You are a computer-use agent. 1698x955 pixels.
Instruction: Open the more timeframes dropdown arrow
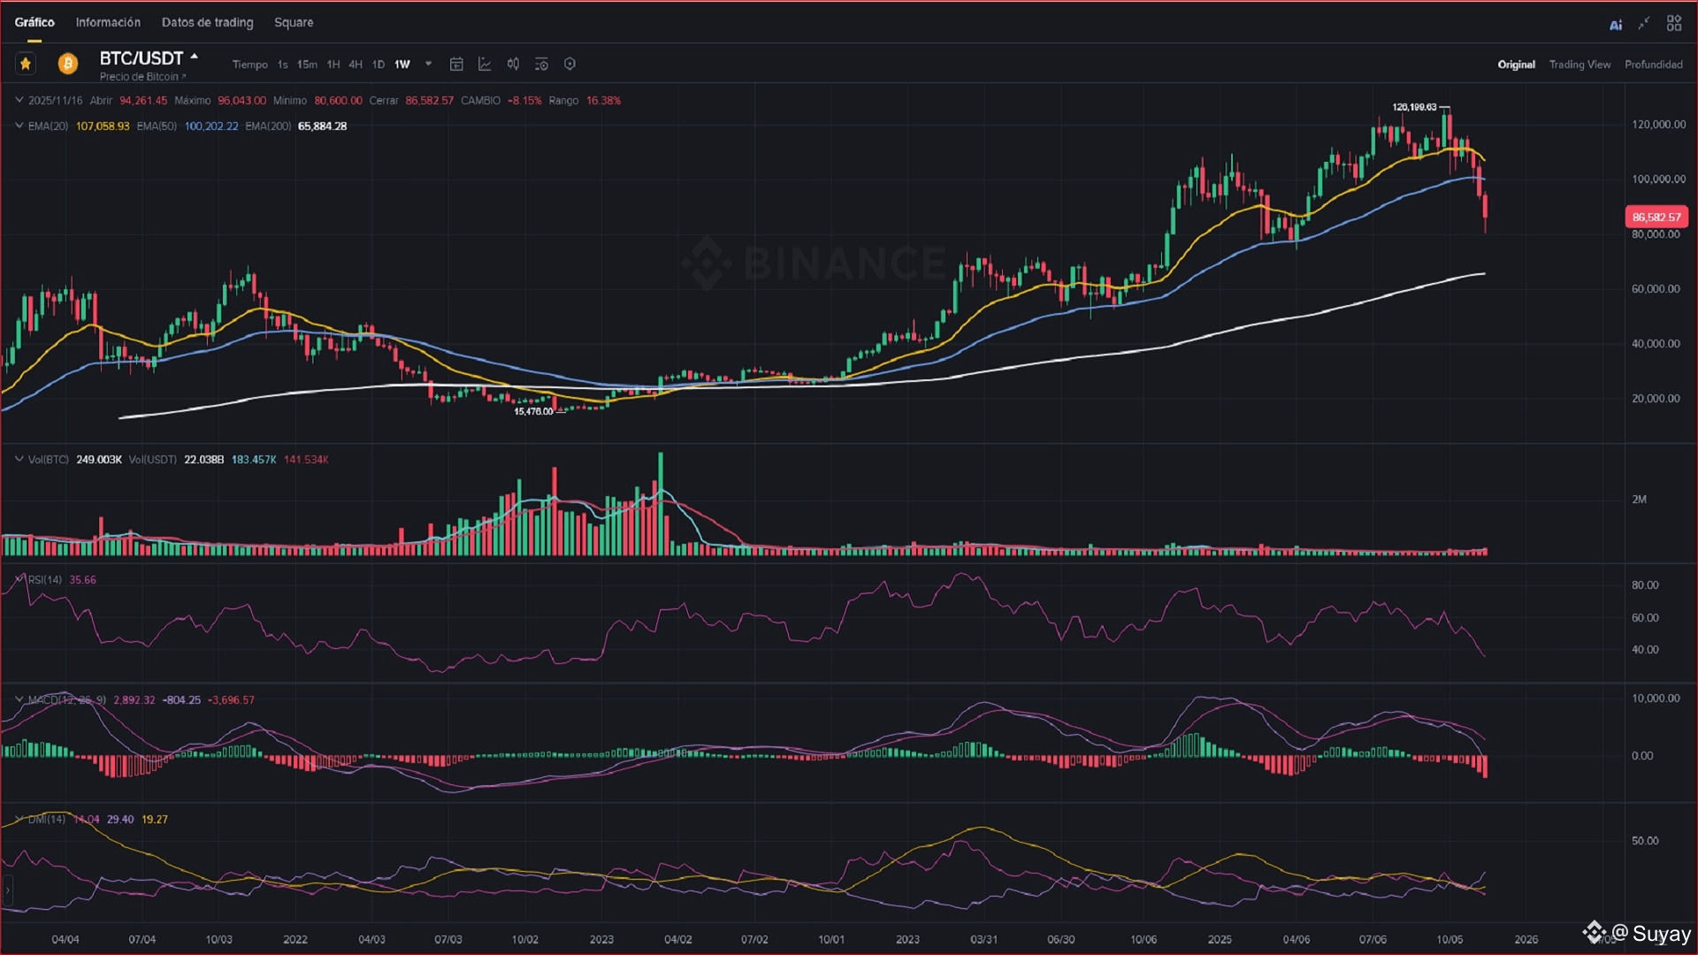pos(428,64)
